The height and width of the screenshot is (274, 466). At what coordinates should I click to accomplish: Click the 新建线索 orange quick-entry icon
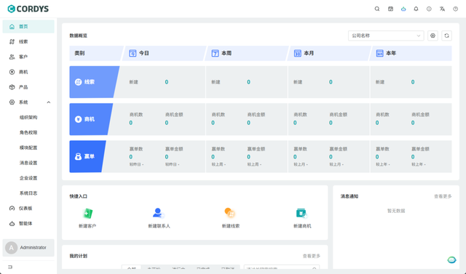point(230,213)
